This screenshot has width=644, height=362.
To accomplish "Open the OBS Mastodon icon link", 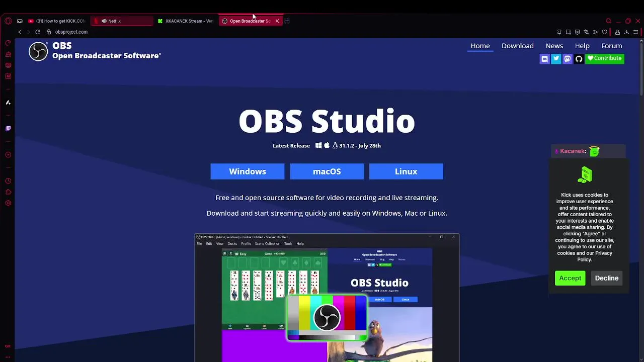I will pyautogui.click(x=568, y=59).
